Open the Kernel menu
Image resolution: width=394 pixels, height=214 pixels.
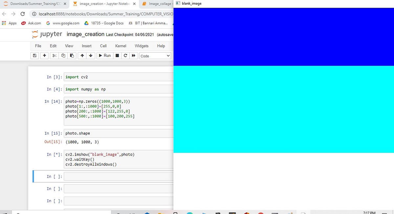pyautogui.click(x=120, y=46)
